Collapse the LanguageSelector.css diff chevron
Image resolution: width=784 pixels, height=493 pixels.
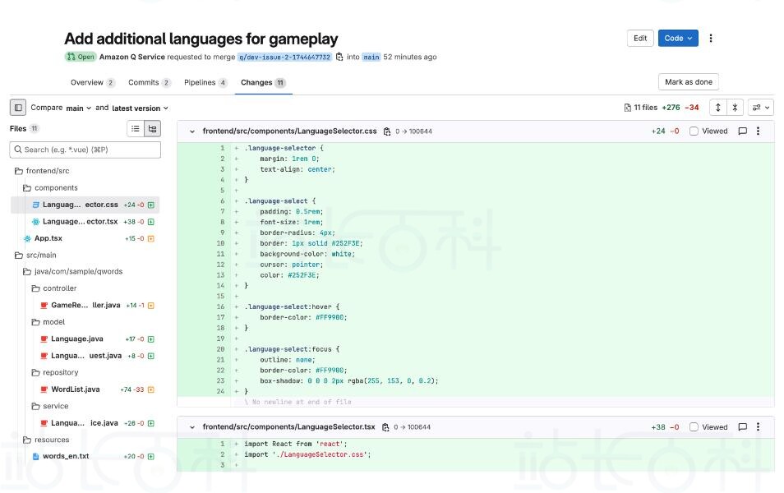tap(192, 131)
